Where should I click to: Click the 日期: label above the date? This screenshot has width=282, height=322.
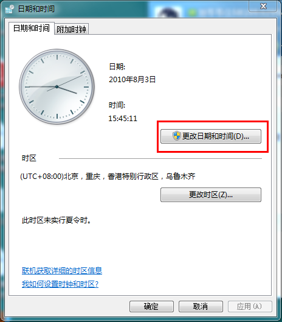(x=117, y=67)
